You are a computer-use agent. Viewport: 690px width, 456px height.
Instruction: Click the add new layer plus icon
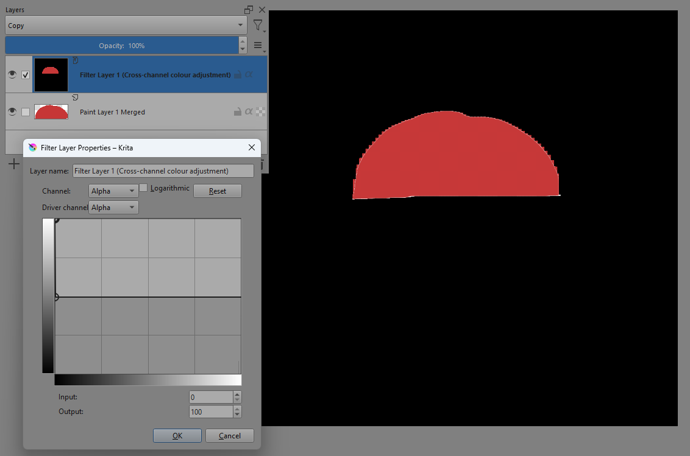(x=13, y=164)
